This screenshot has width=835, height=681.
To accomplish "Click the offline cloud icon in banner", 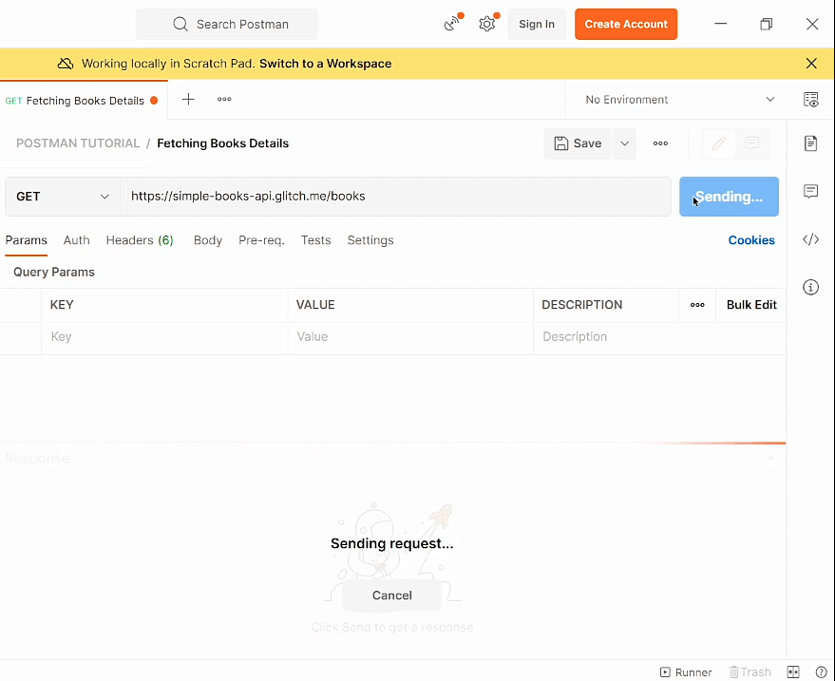I will coord(66,64).
